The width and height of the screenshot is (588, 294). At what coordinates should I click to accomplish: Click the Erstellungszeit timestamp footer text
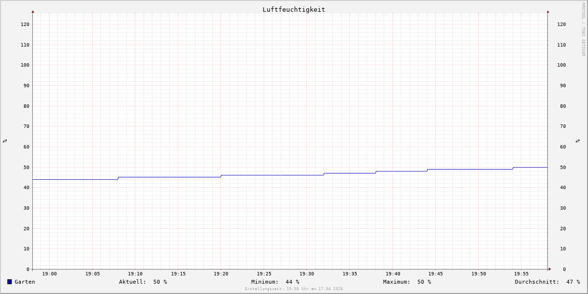[294, 289]
